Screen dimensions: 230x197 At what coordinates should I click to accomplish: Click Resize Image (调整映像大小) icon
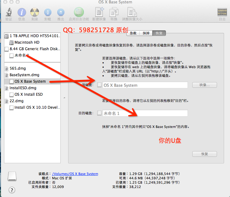pos(132,12)
